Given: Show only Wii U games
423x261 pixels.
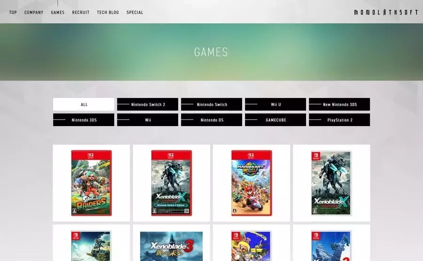Looking at the screenshot, I should point(275,104).
